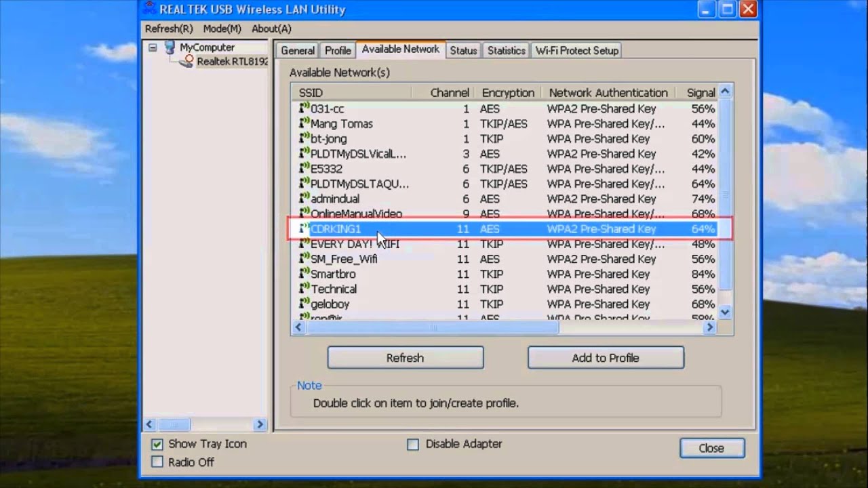Toggle the Show Tray Icon checkbox
The height and width of the screenshot is (488, 868).
point(157,444)
